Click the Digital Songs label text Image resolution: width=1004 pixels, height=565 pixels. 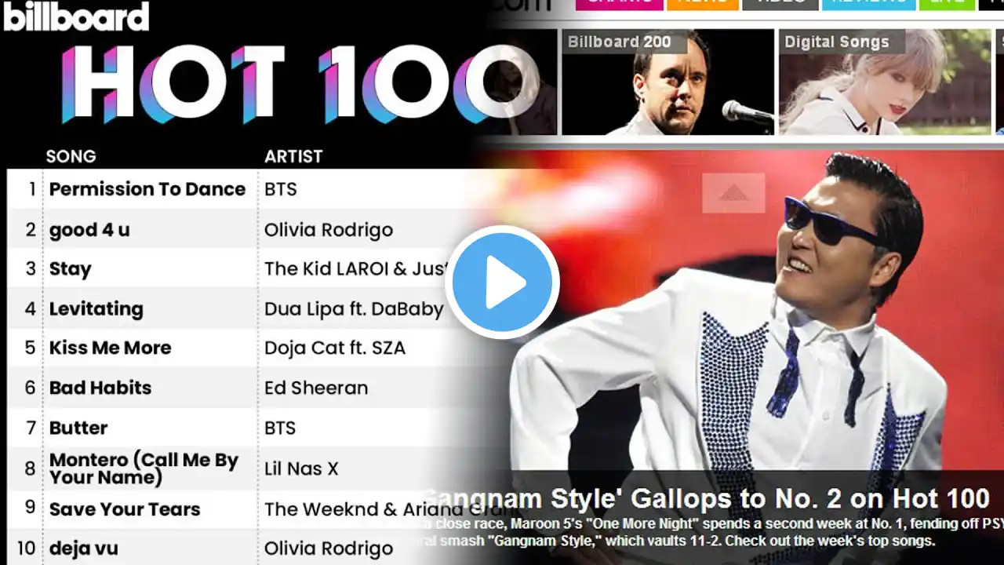click(x=837, y=42)
